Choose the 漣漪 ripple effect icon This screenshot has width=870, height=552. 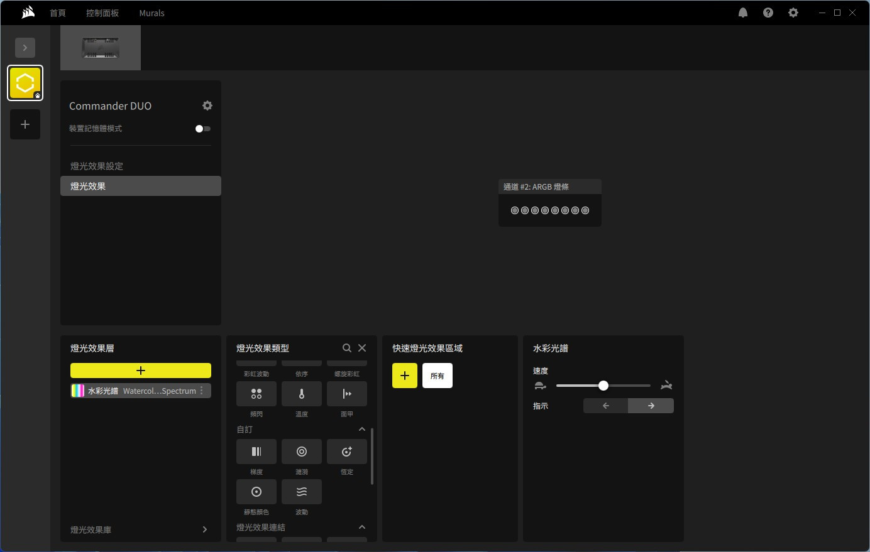tap(302, 452)
